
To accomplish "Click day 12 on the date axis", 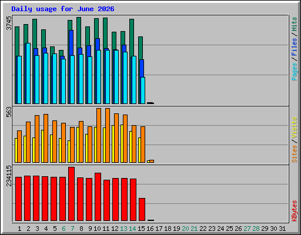I will tap(115, 229).
